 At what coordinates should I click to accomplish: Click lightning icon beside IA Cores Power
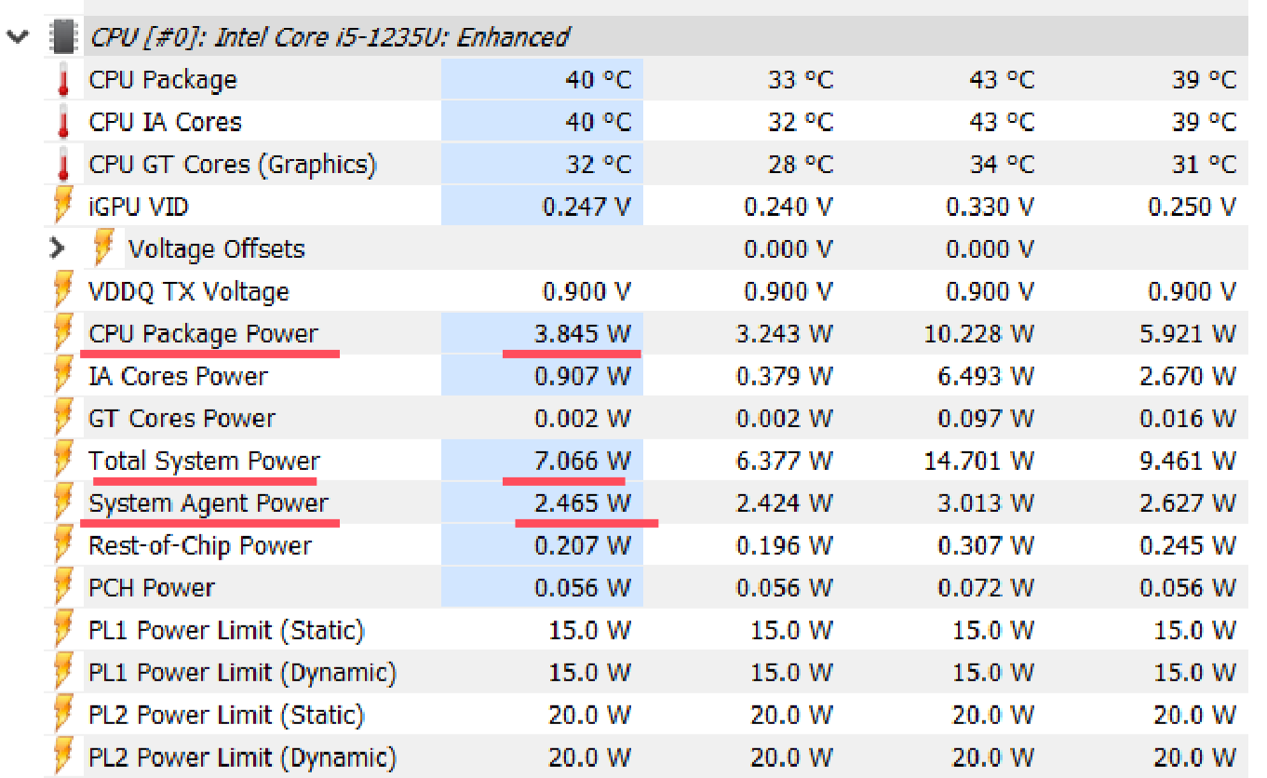[63, 376]
